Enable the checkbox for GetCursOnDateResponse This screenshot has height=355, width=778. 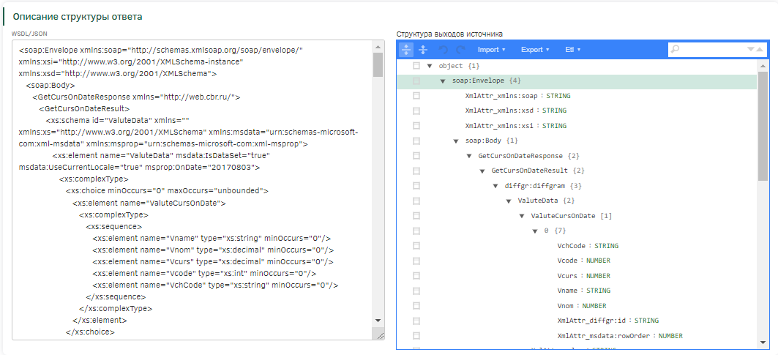pyautogui.click(x=416, y=156)
